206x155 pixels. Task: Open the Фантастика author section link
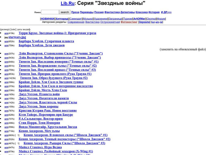click(x=92, y=22)
